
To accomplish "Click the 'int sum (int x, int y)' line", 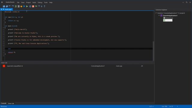I will (14, 17).
